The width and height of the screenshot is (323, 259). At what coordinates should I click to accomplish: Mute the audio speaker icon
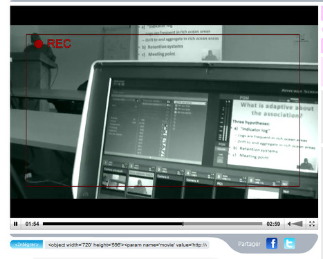289,224
